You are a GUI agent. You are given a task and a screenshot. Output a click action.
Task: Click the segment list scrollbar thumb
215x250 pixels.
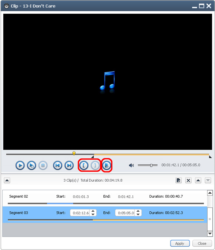(210, 219)
